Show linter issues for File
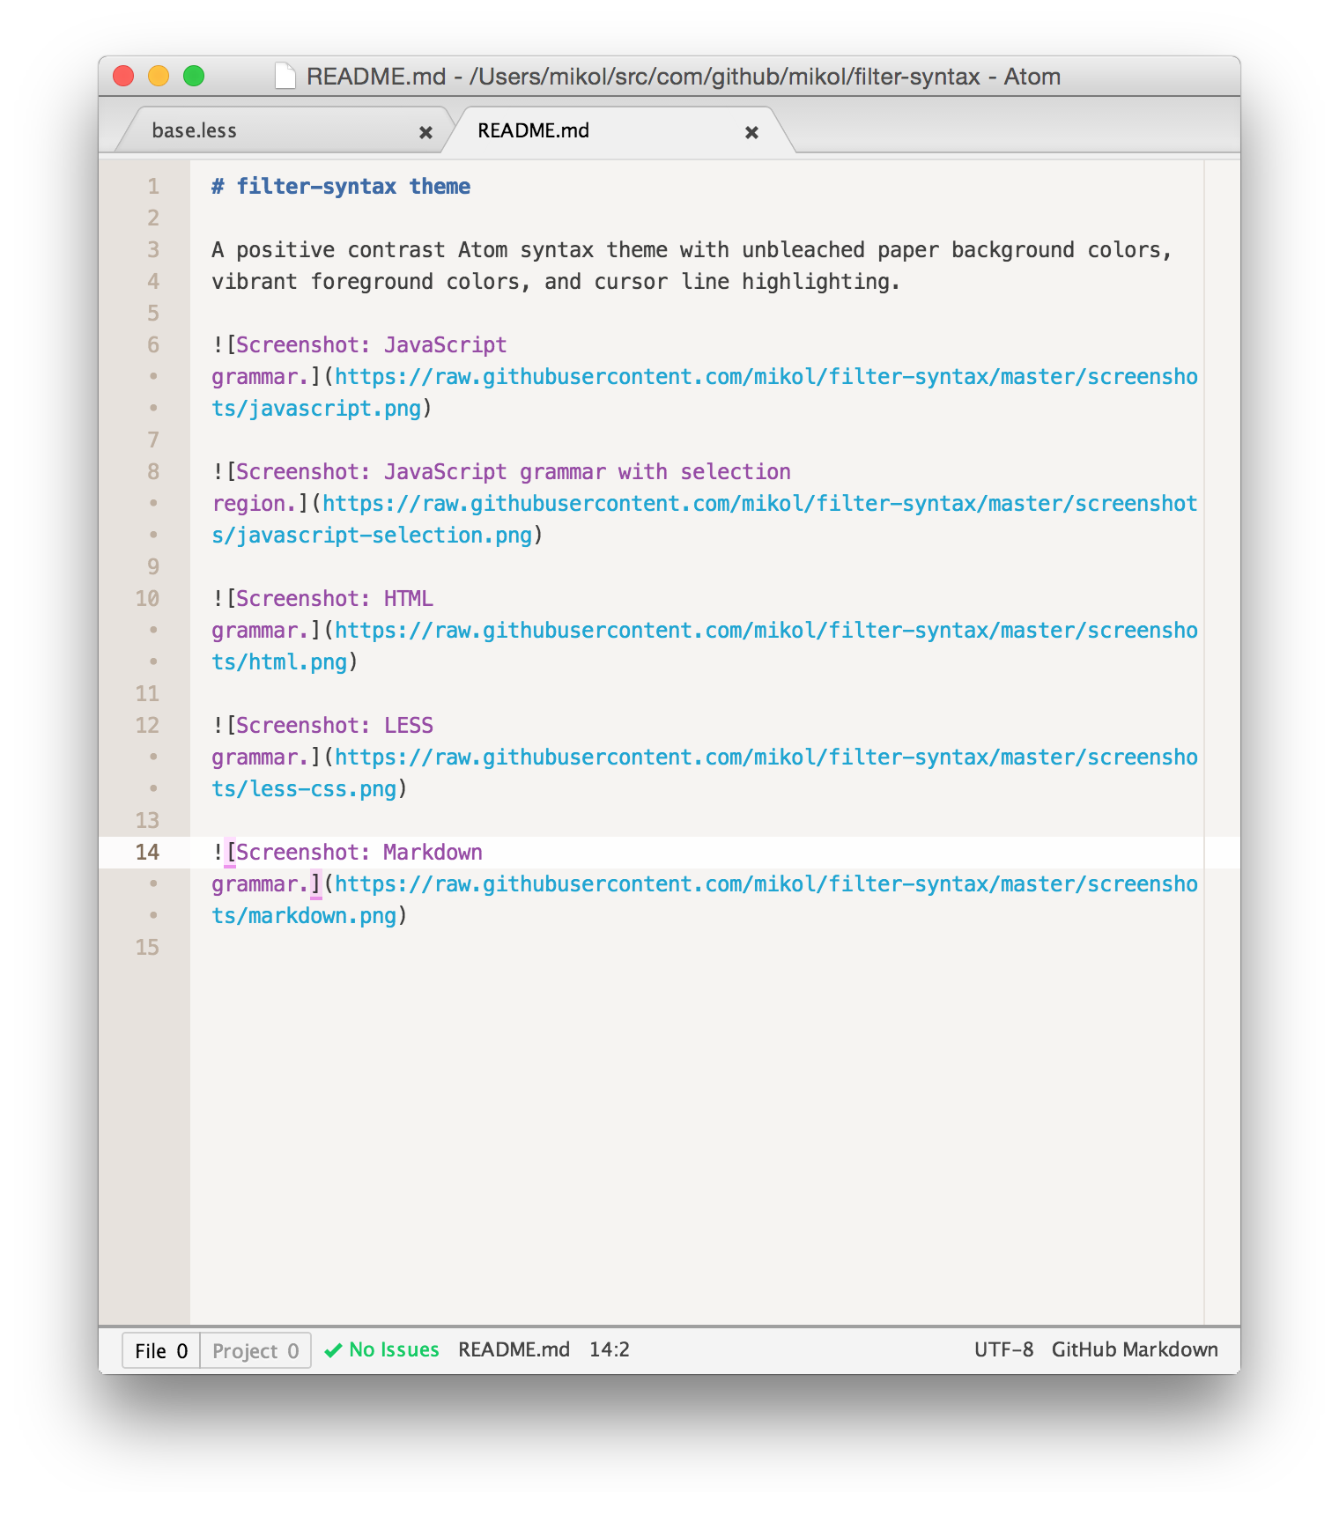 pyautogui.click(x=161, y=1350)
